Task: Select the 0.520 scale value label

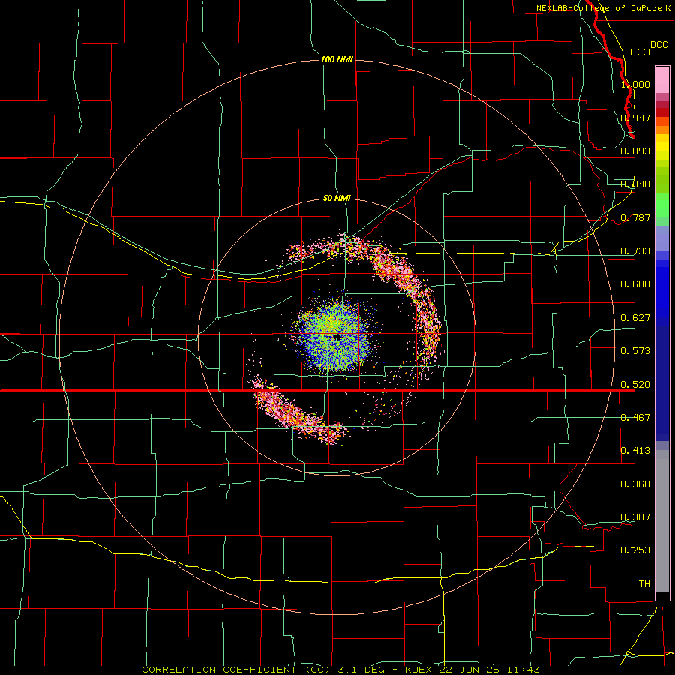Action: 635,385
